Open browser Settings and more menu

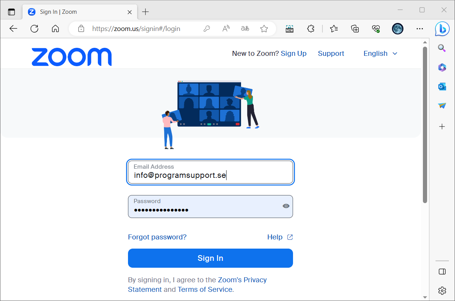coord(419,29)
